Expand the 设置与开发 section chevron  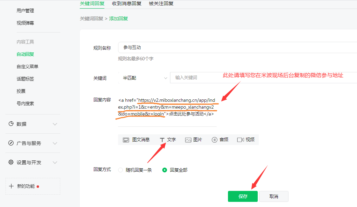(x=55, y=162)
